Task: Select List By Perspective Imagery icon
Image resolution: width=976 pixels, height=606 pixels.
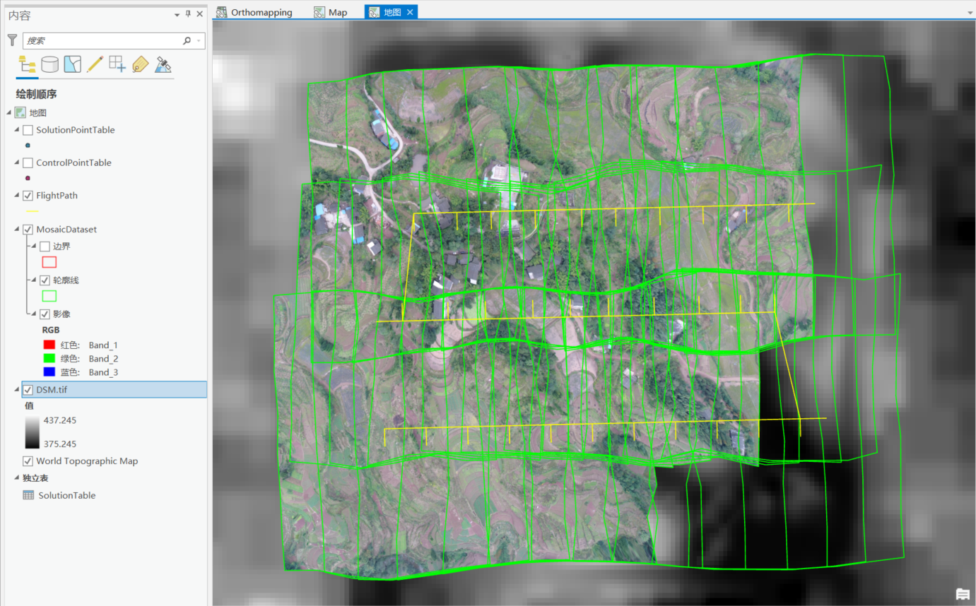Action: click(x=163, y=65)
